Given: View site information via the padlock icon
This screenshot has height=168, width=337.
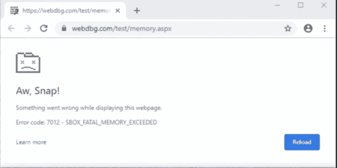Looking at the screenshot, I should (x=64, y=28).
